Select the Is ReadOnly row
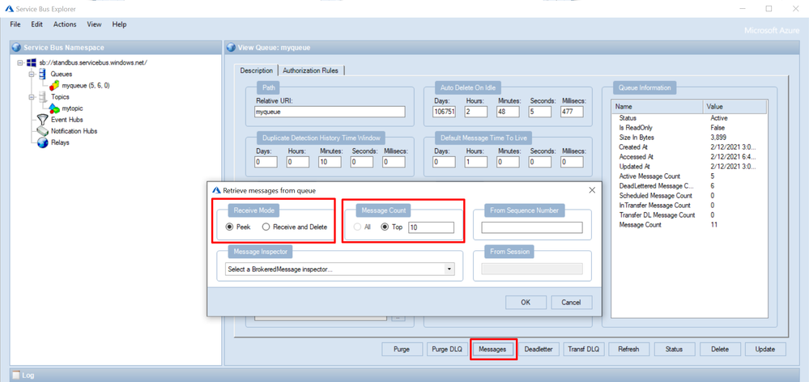 tap(689, 128)
